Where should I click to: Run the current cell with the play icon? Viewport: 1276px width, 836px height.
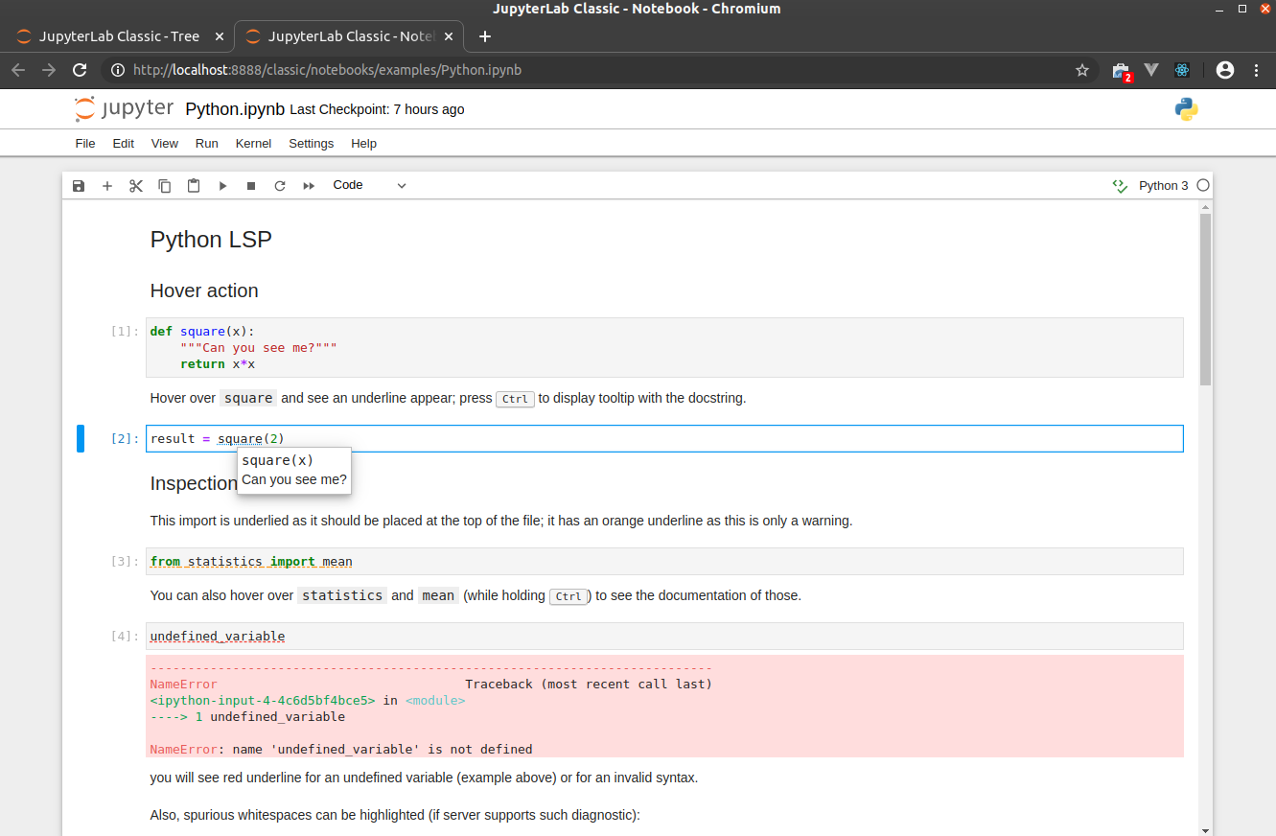(x=221, y=185)
